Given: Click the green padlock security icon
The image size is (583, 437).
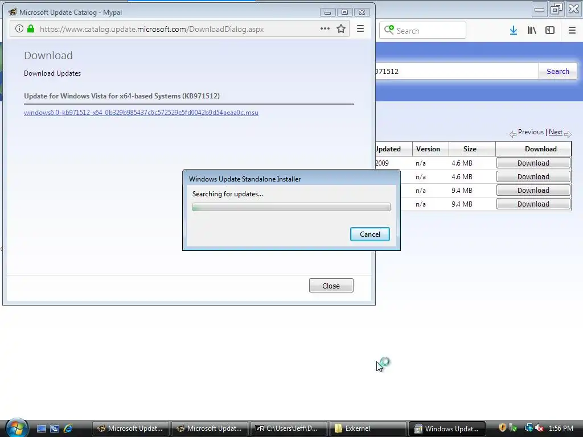Looking at the screenshot, I should pos(31,28).
